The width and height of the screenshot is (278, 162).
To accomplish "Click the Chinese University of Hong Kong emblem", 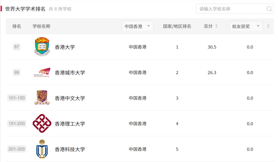I will tap(42, 98).
